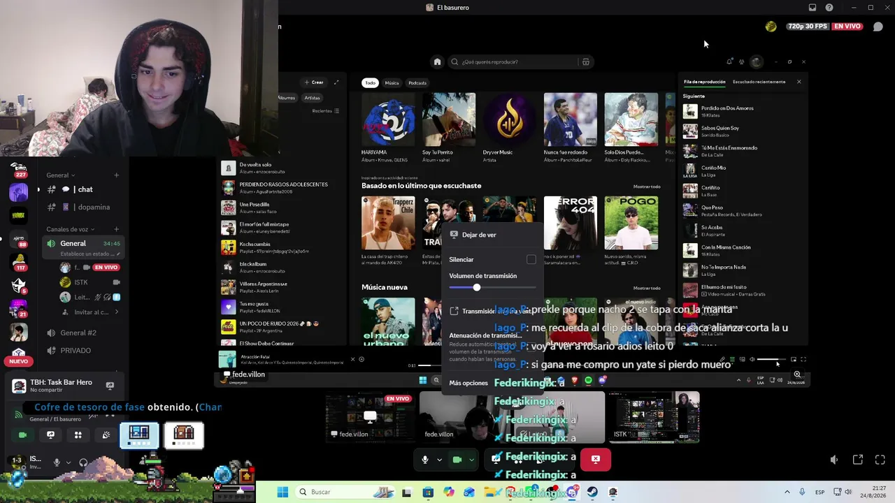Deafen with the headphones icon
The height and width of the screenshot is (503, 895).
[83, 462]
